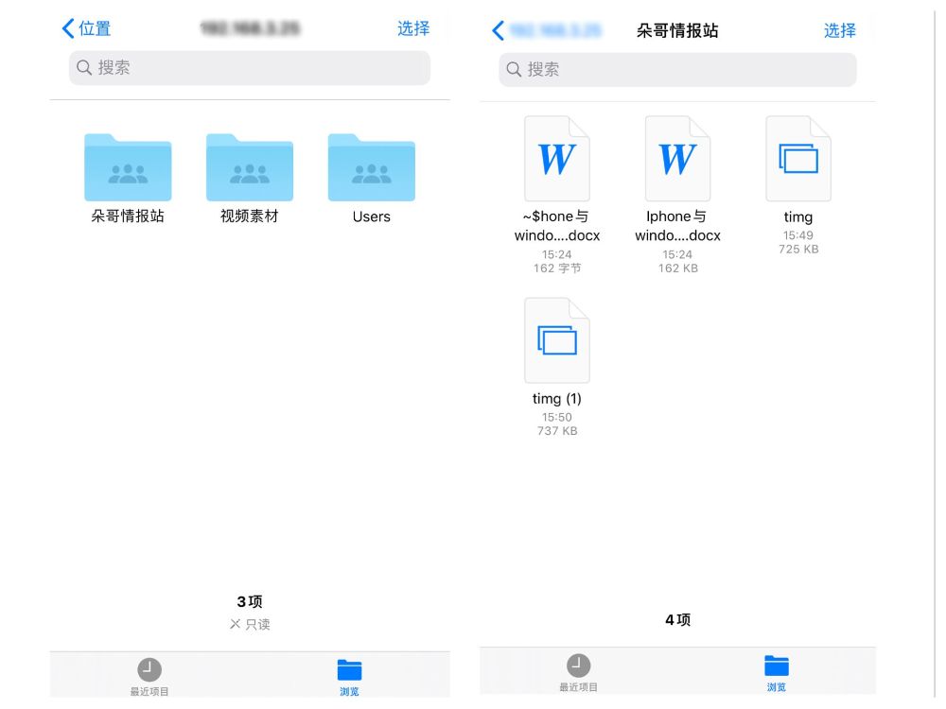
Task: Focus the left screen search field
Action: click(x=250, y=67)
